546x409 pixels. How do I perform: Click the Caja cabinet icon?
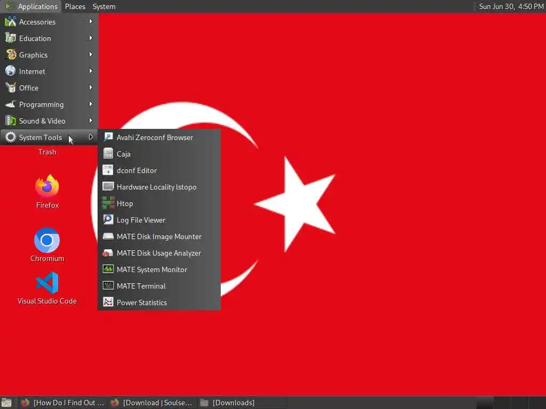pos(108,154)
